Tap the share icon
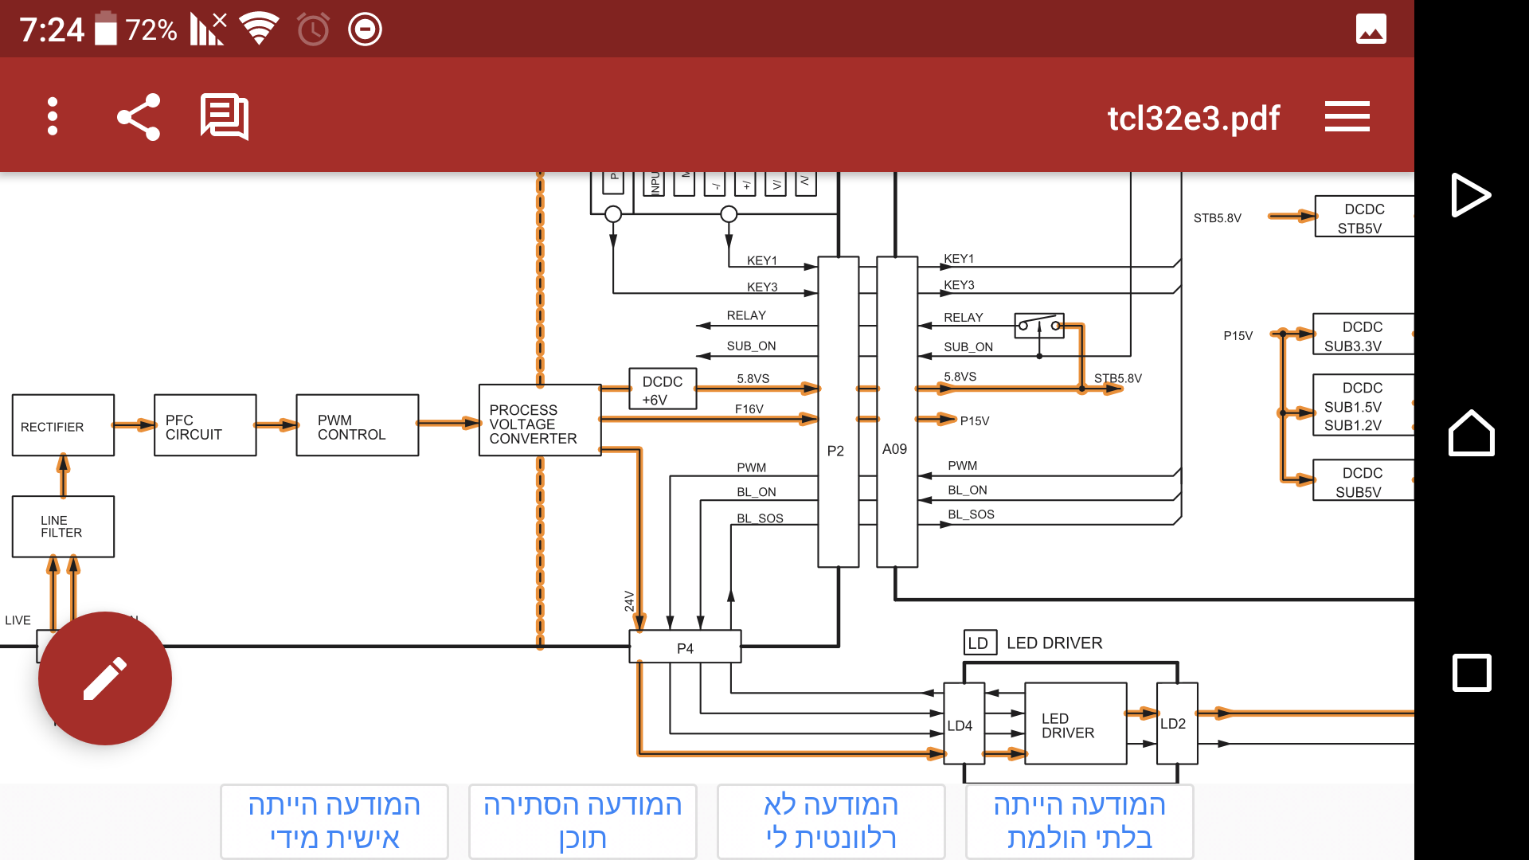 139,117
